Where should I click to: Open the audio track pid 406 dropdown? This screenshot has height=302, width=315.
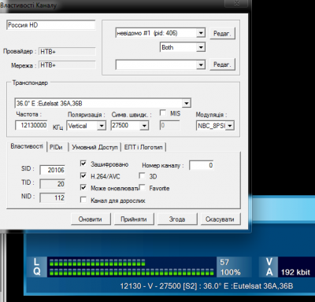[201, 33]
